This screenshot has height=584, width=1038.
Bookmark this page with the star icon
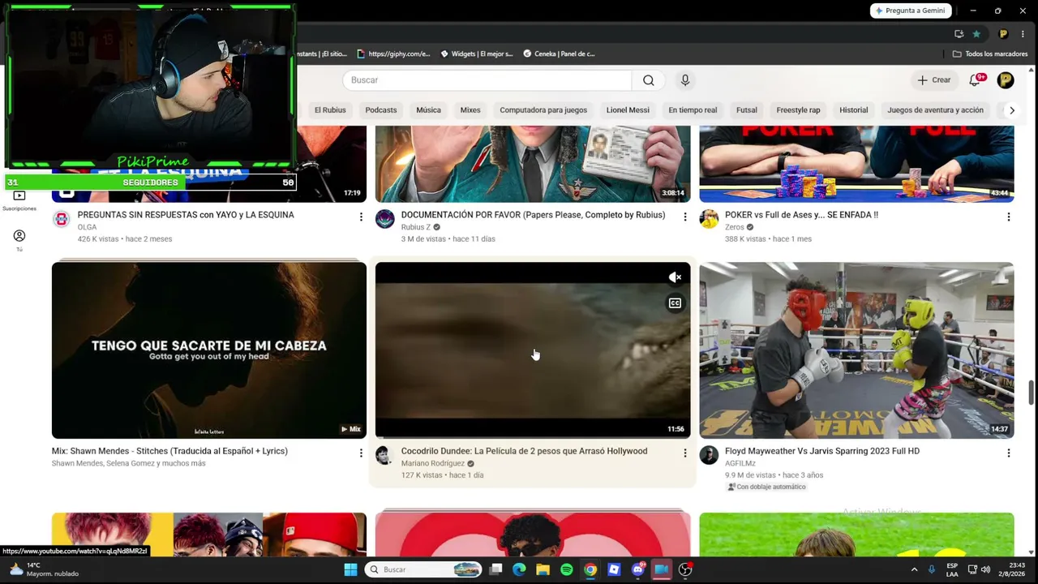coord(976,34)
